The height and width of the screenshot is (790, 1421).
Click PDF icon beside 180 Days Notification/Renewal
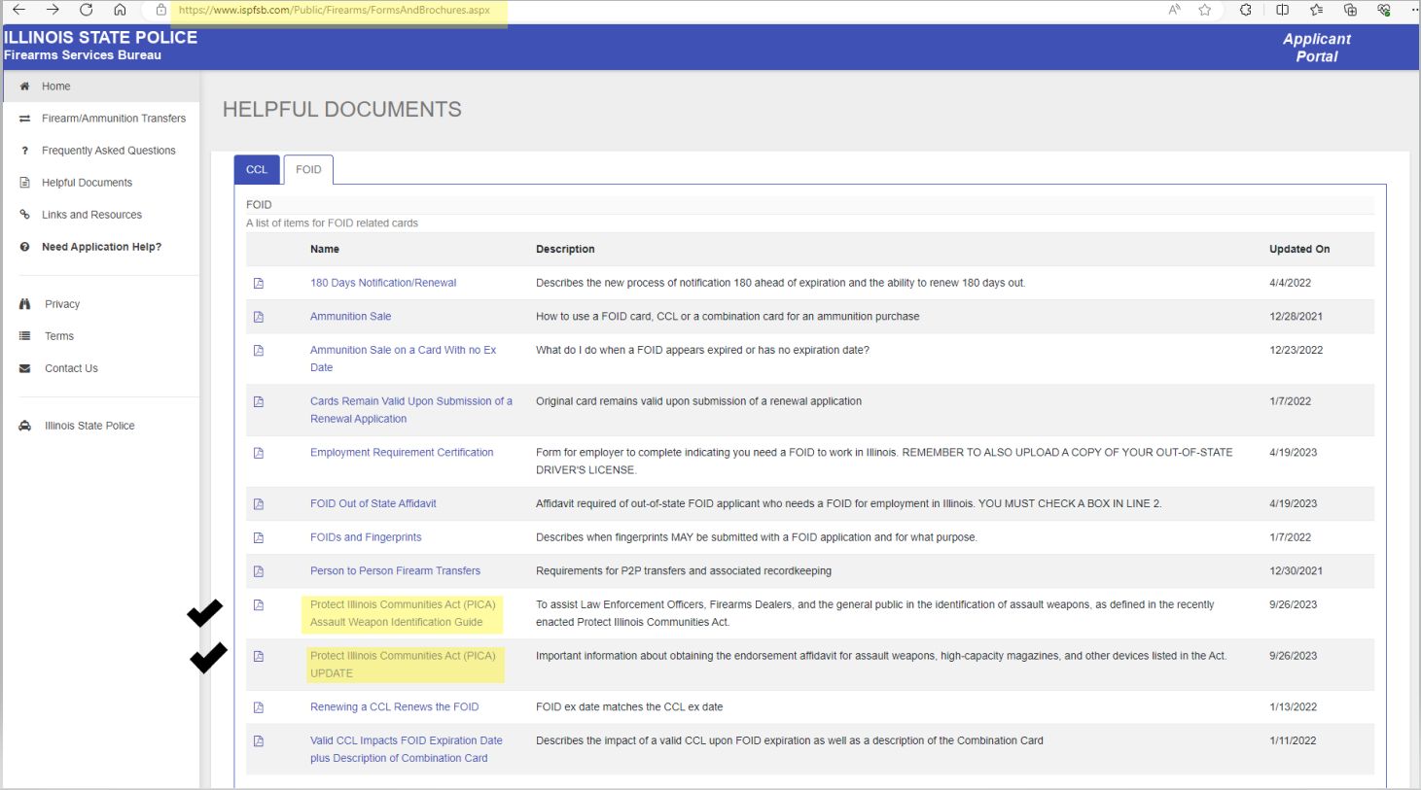(259, 284)
